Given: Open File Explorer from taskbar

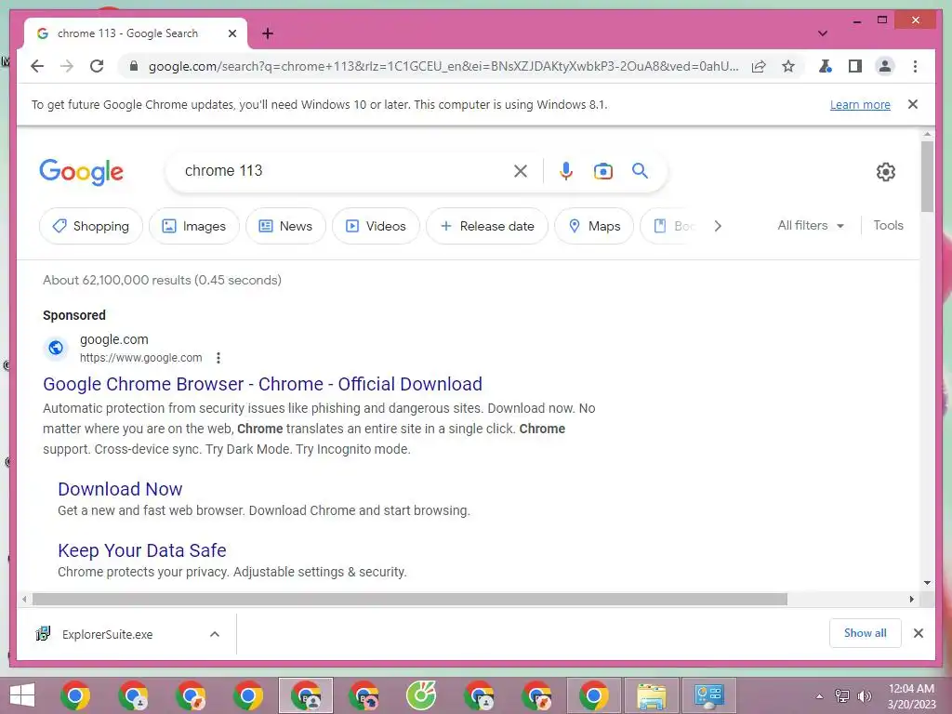Looking at the screenshot, I should pyautogui.click(x=652, y=695).
